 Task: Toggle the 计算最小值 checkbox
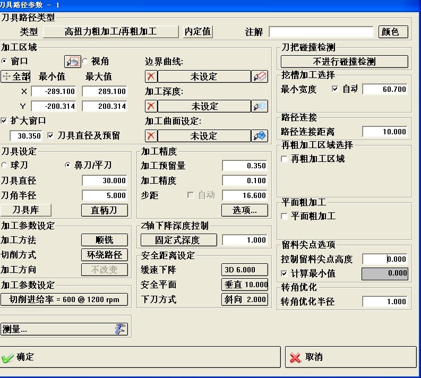[x=284, y=273]
